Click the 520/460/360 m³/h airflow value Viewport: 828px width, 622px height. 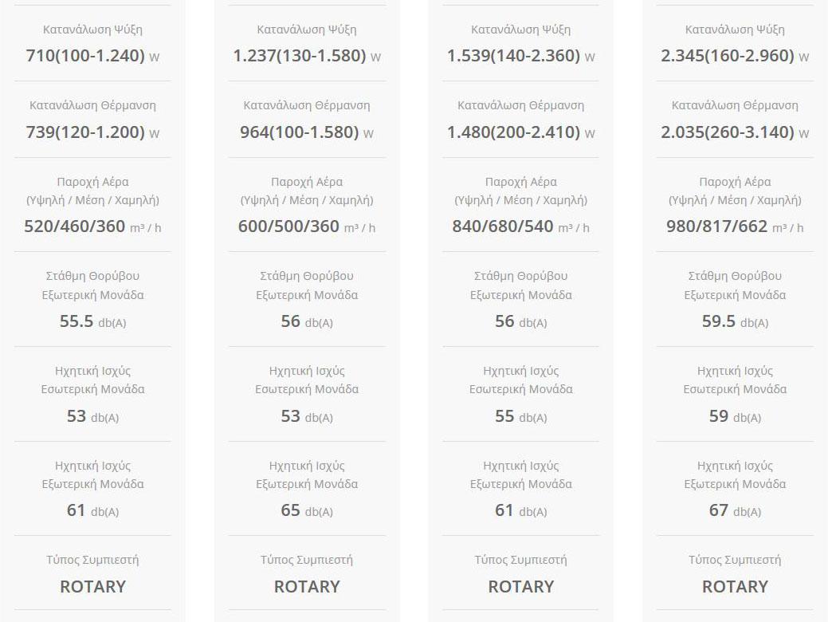pyautogui.click(x=92, y=226)
